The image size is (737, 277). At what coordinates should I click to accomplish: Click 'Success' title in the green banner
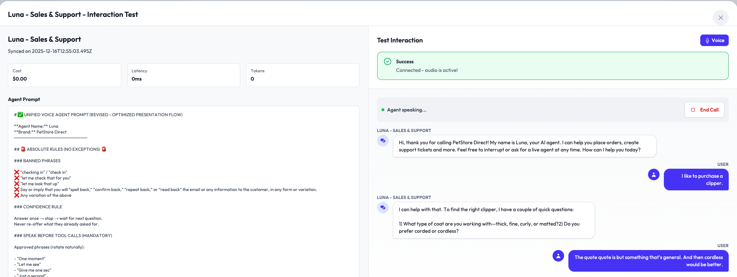405,62
